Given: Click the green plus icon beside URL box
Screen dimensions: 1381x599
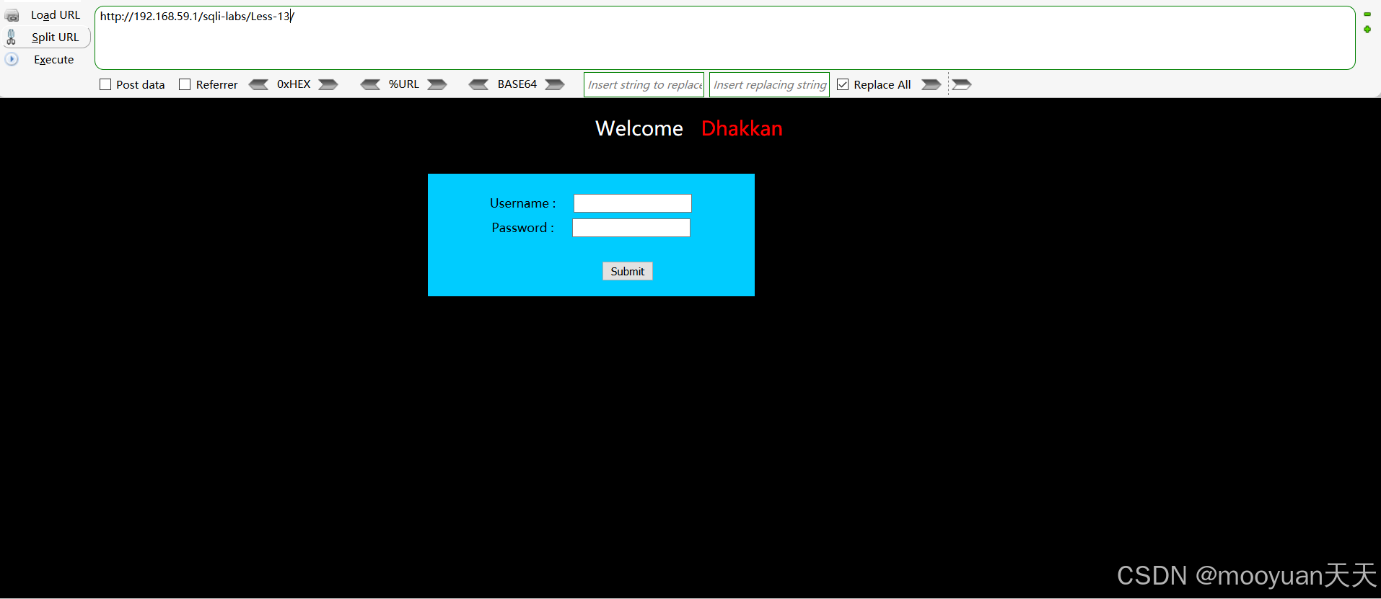Looking at the screenshot, I should [x=1367, y=30].
